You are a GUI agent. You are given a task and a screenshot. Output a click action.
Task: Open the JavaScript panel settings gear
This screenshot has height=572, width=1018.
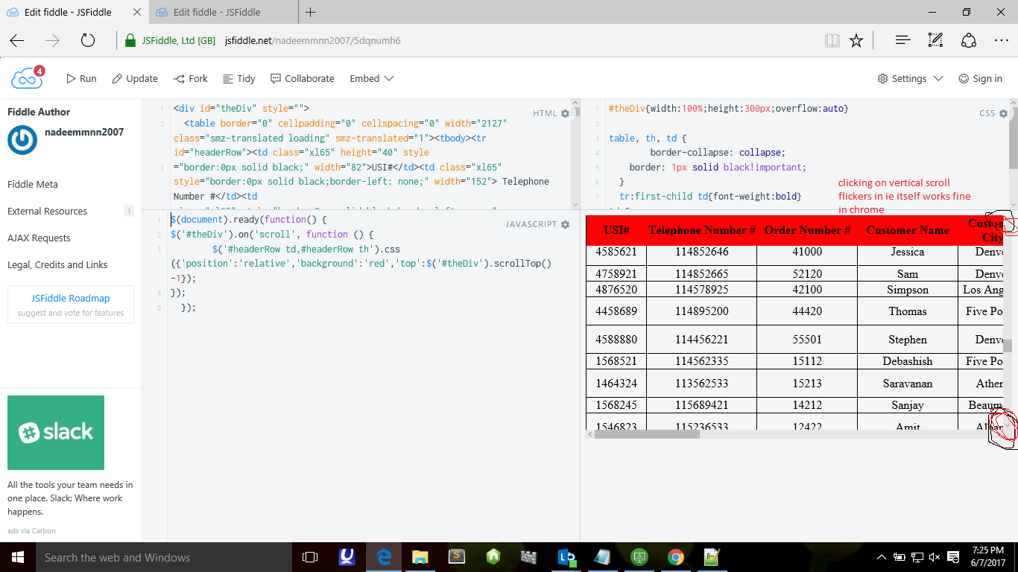564,223
